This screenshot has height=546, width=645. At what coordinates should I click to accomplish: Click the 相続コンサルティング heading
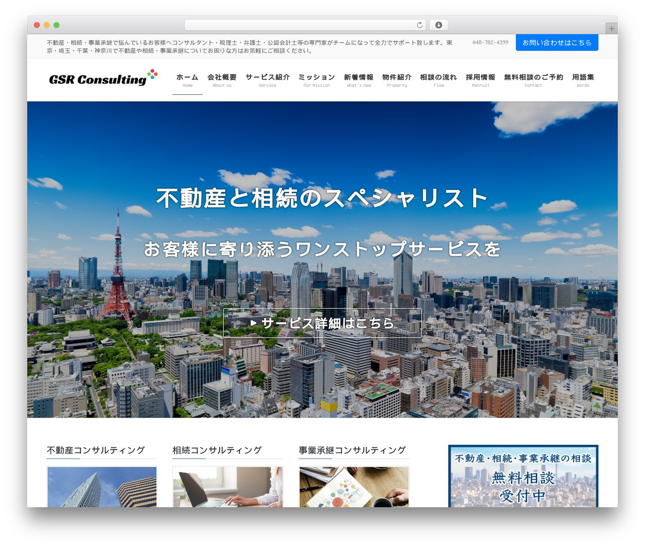[217, 450]
